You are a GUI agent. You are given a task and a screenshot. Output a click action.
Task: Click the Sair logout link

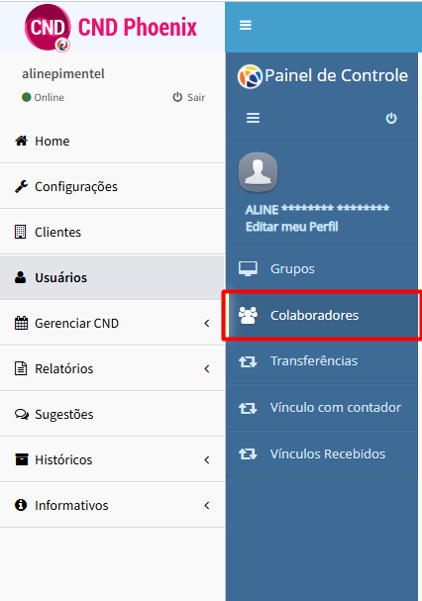[189, 97]
